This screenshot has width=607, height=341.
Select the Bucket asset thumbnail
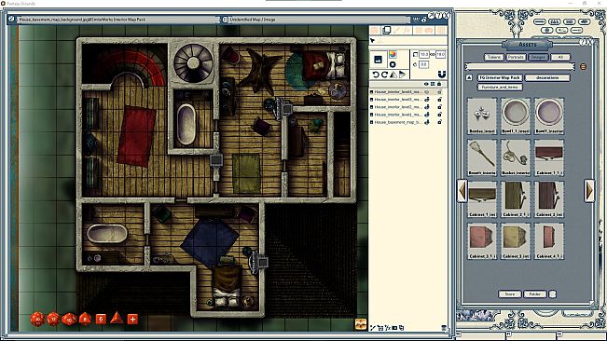516,157
